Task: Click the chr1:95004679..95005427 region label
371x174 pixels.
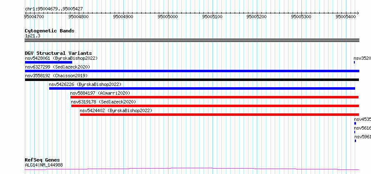Action: point(54,9)
